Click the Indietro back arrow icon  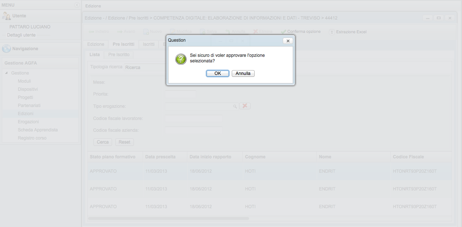pos(91,32)
